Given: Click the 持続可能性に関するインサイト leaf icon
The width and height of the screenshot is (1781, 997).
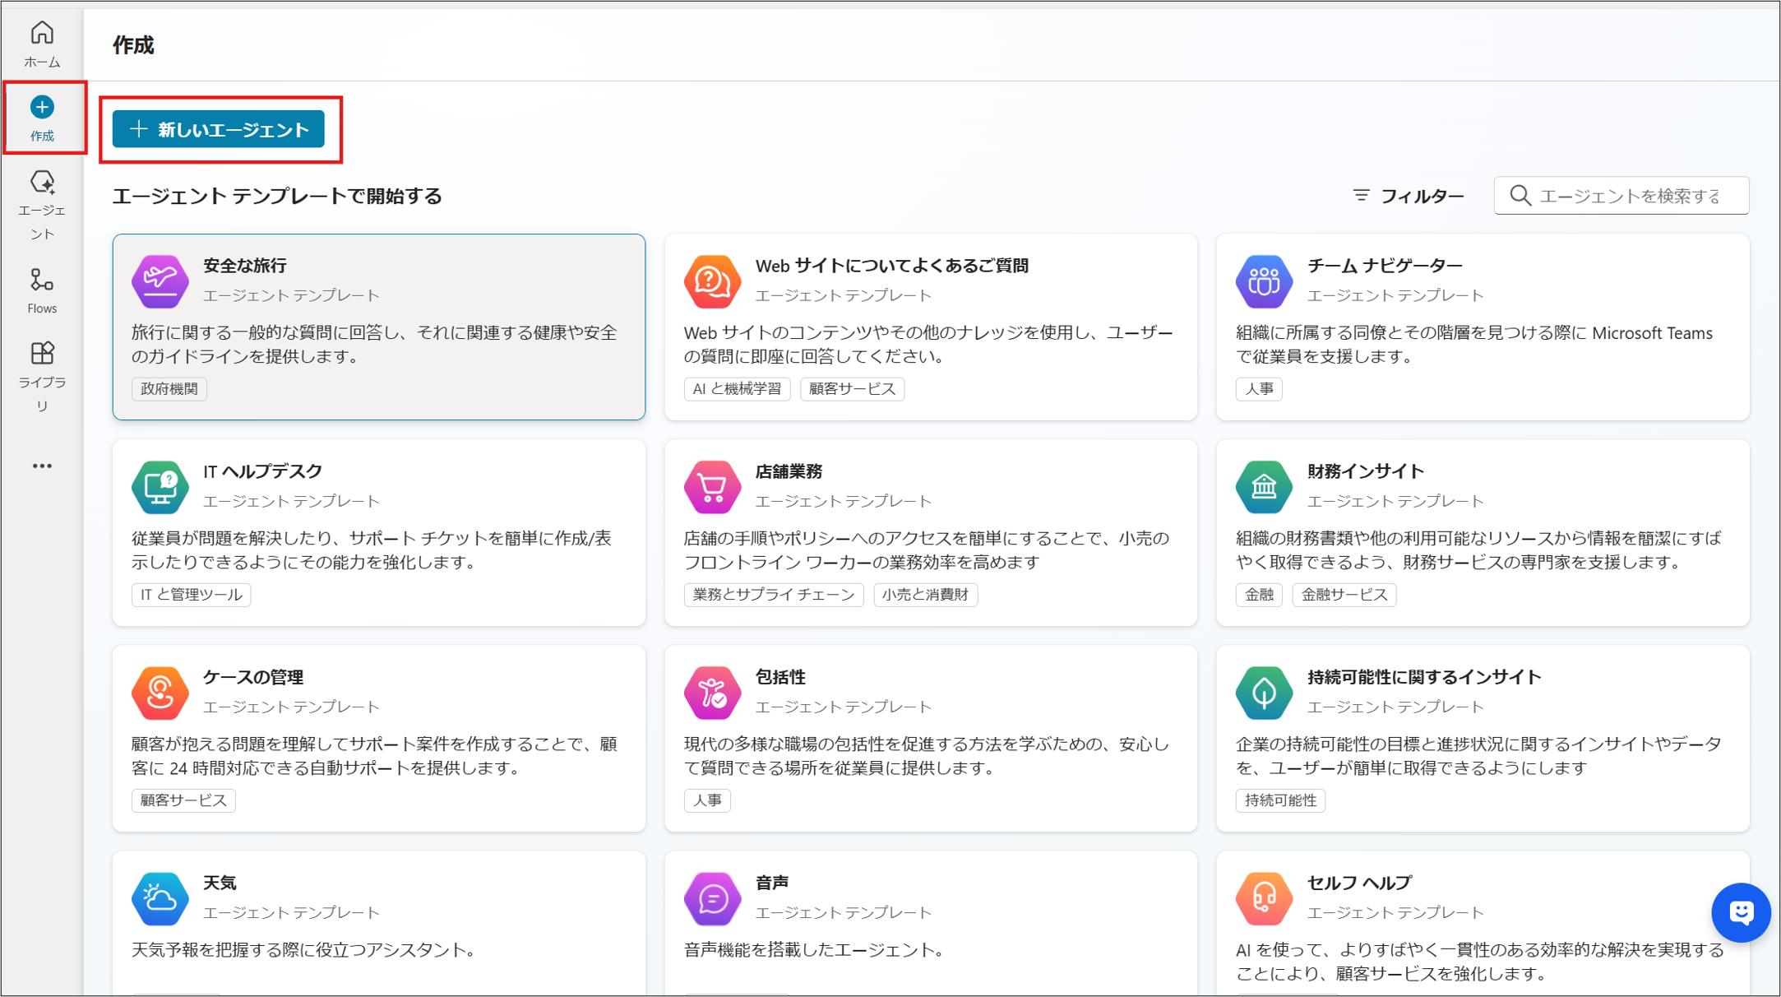Looking at the screenshot, I should point(1264,693).
